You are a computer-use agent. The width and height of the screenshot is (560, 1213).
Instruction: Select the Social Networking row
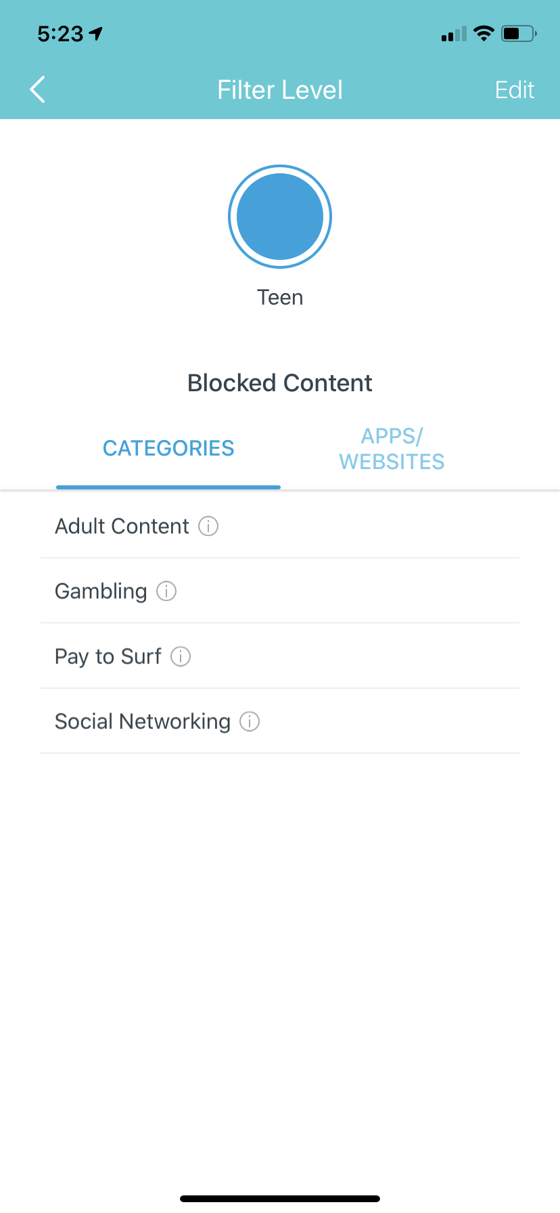142,722
